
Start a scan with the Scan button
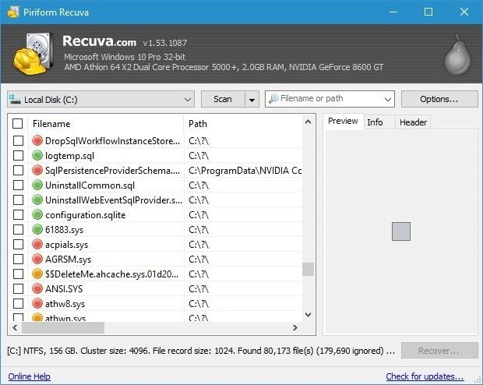tap(223, 99)
